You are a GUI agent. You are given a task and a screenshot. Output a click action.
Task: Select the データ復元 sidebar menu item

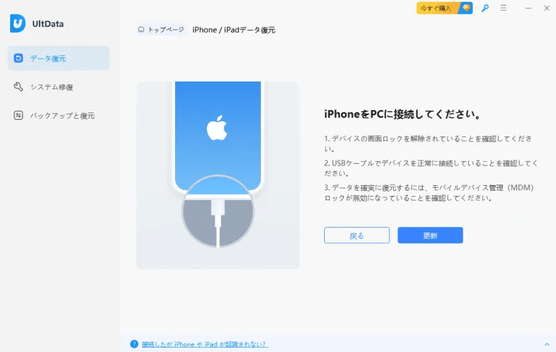point(59,58)
